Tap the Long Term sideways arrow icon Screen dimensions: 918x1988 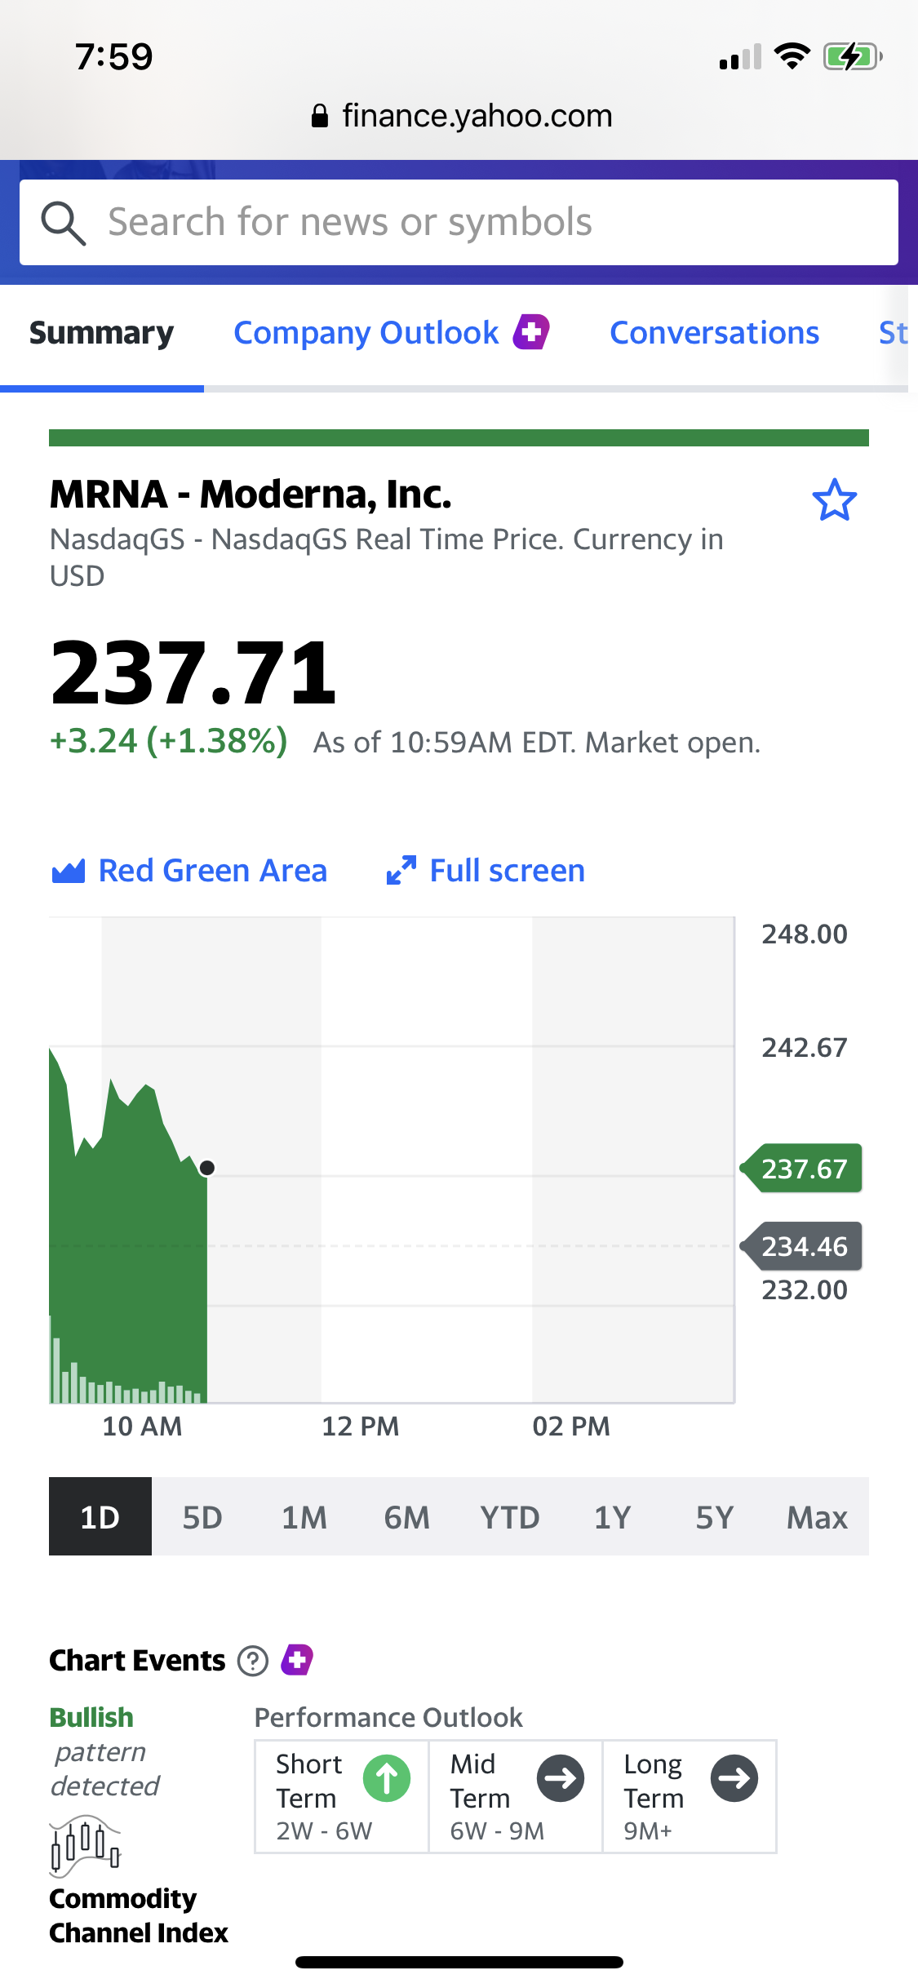click(x=734, y=1778)
